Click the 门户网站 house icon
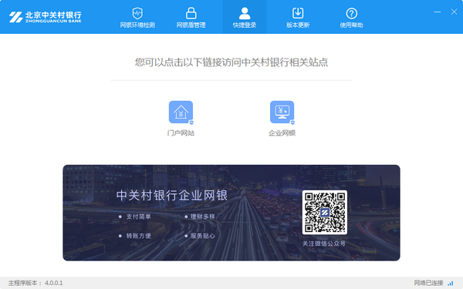Screen dimensions: 463x289 181,113
